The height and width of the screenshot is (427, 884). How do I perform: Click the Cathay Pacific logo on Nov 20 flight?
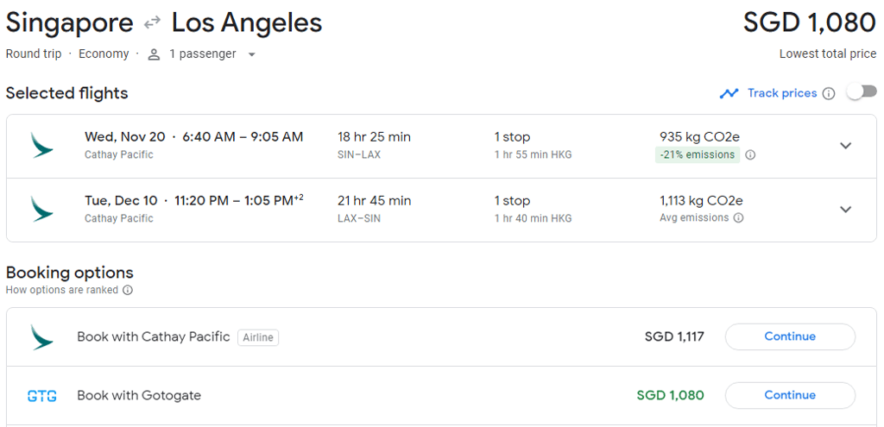(41, 145)
